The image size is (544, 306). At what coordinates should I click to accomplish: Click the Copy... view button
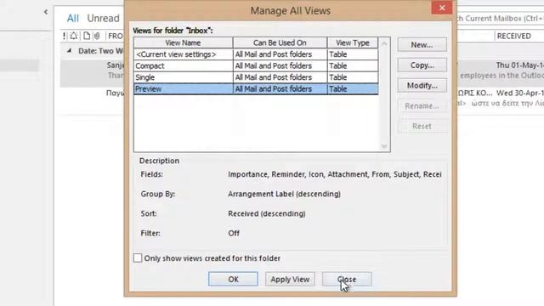pos(422,65)
